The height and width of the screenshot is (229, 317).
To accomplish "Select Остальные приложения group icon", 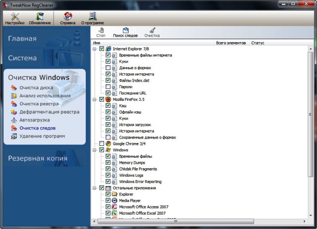I will (x=108, y=188).
